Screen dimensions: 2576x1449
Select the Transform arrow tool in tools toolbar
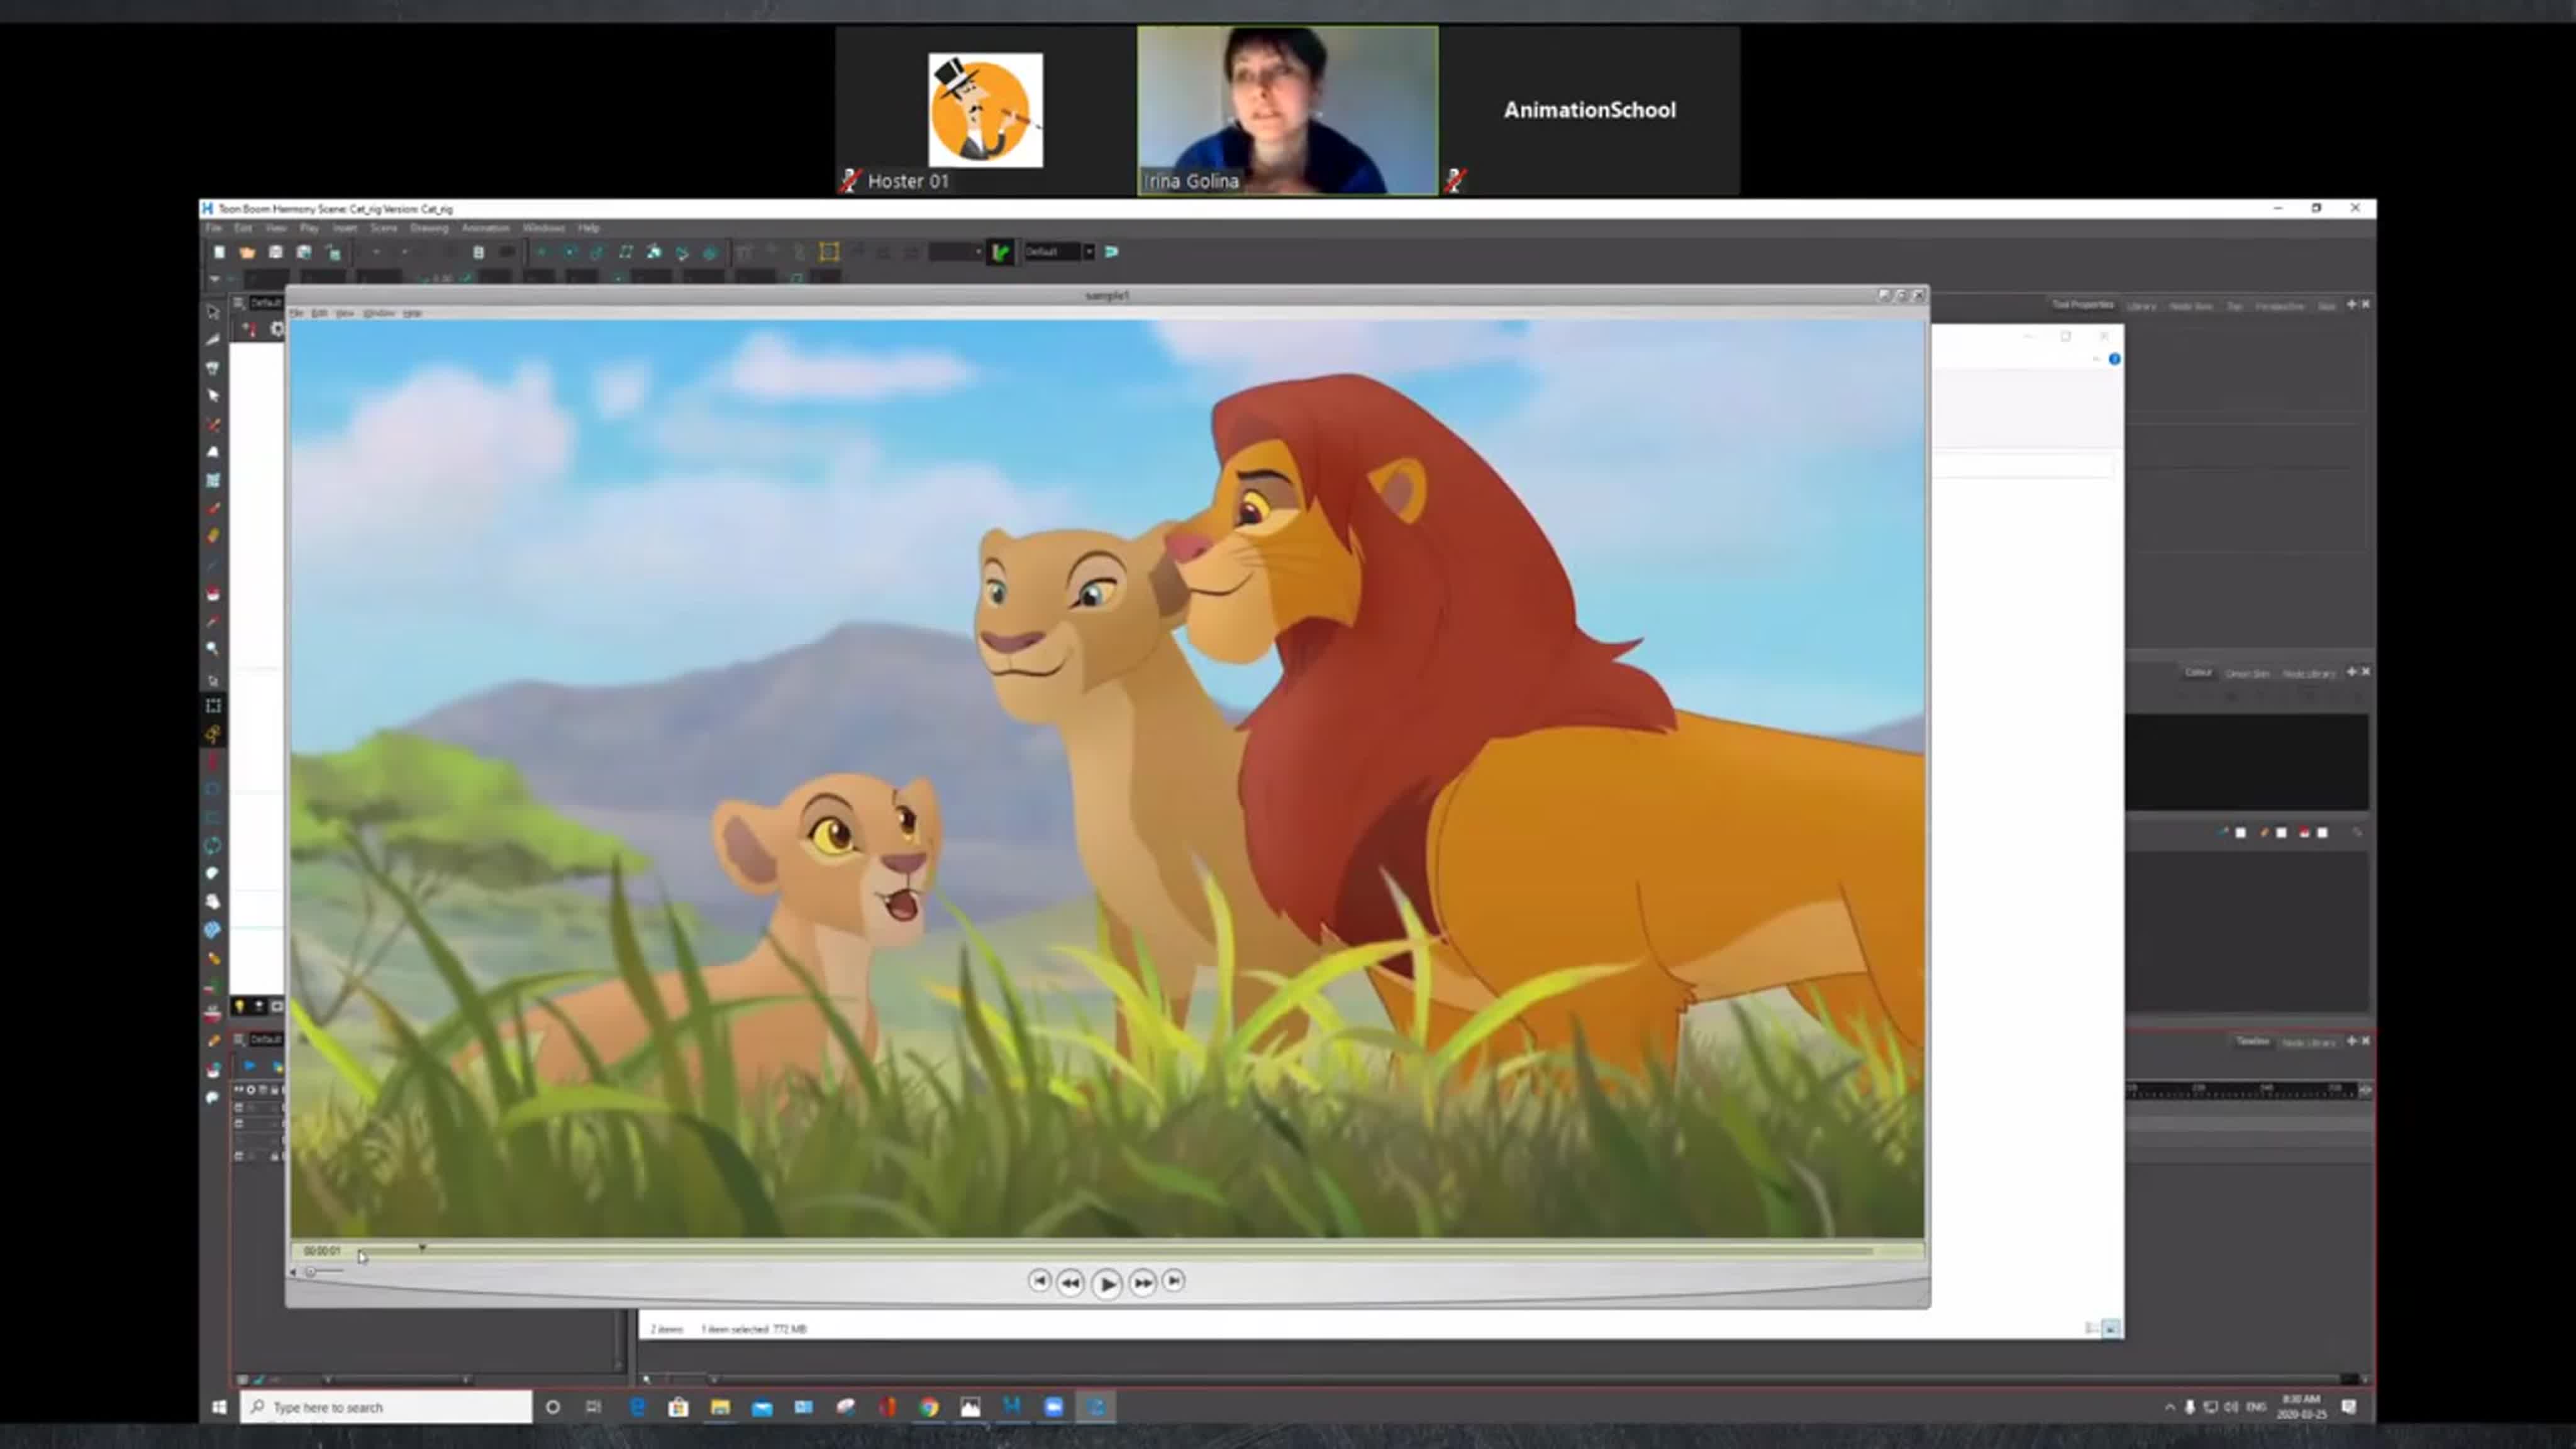212,312
